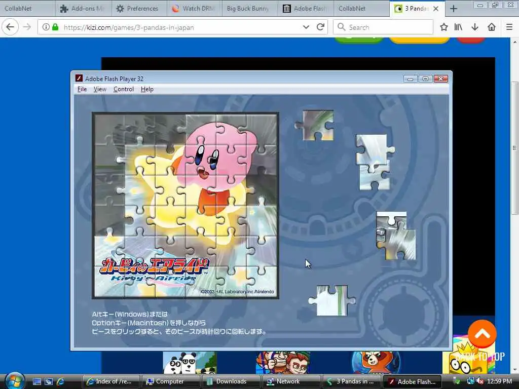519x389 pixels.
Task: Click the Switch between windows icon
Action: 49,381
